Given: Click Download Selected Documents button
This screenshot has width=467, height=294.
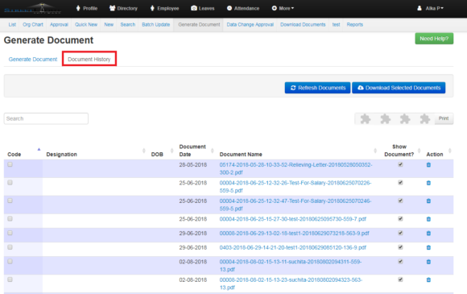Looking at the screenshot, I should (399, 88).
